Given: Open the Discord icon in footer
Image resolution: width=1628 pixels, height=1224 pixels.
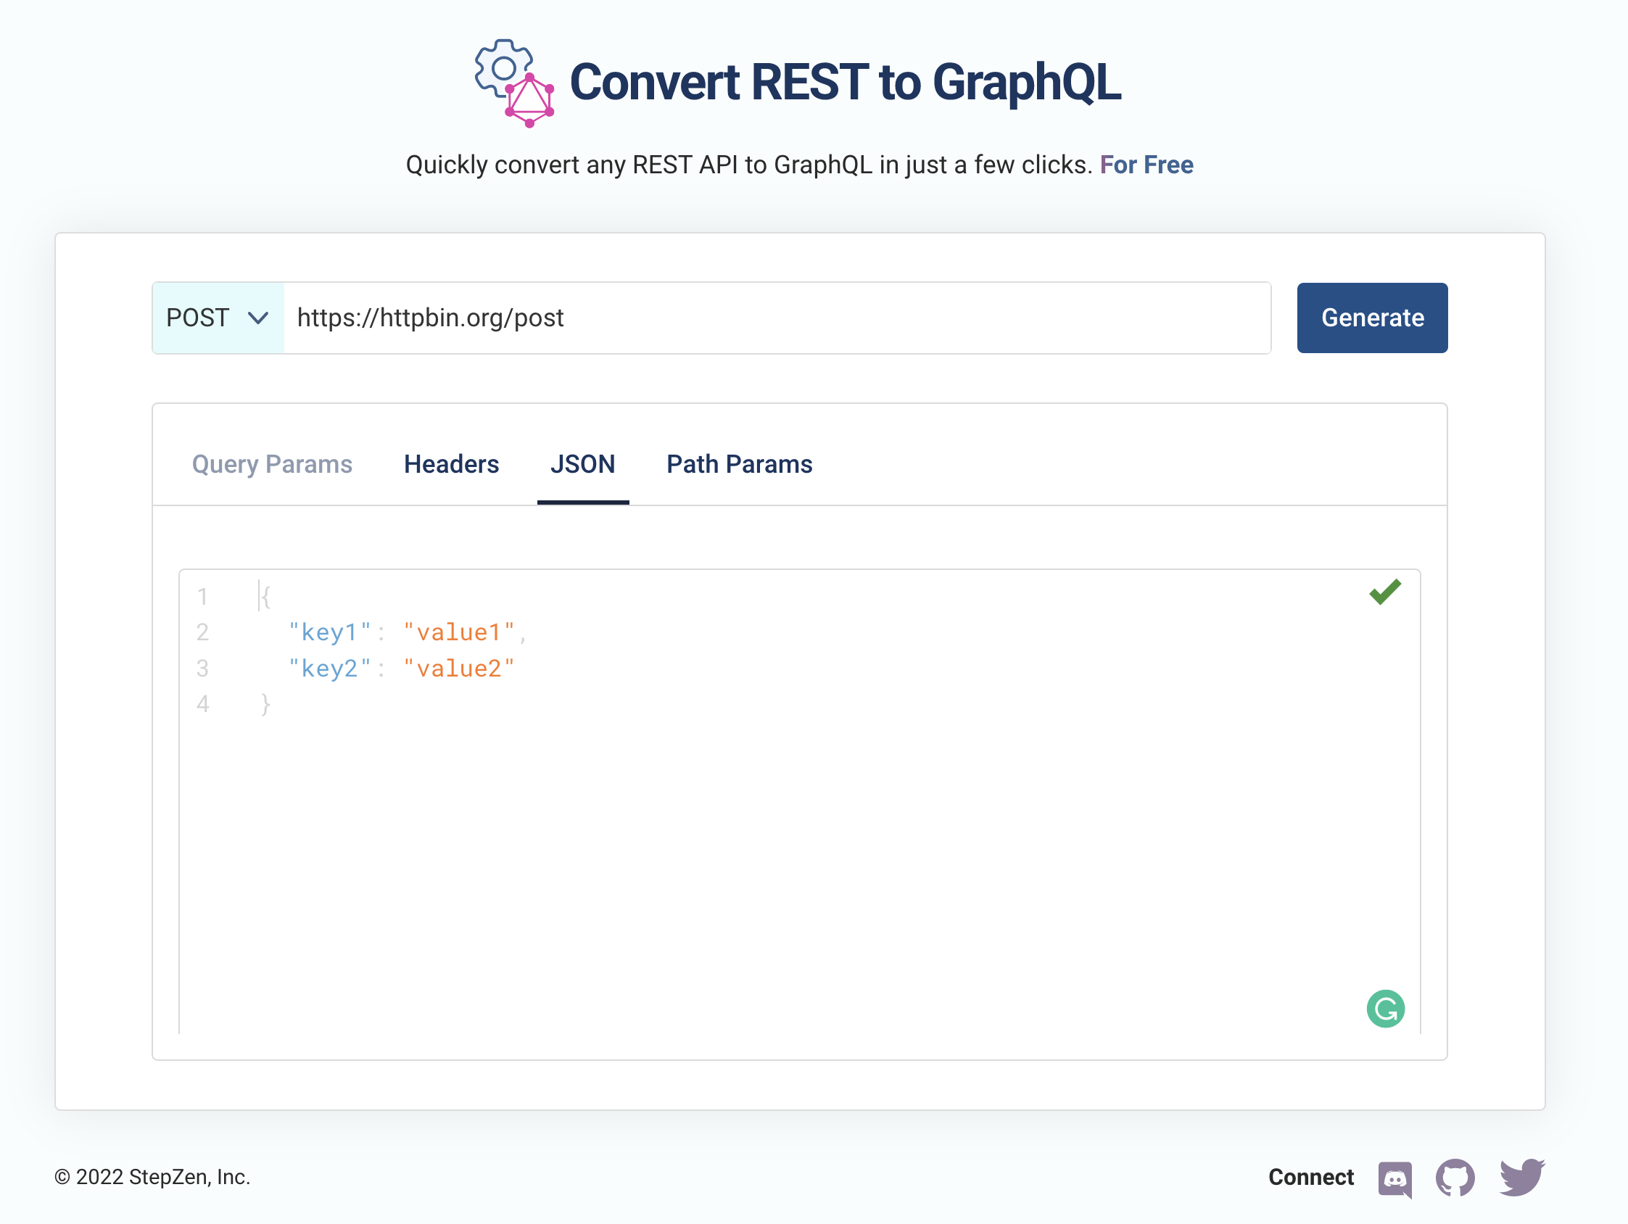Looking at the screenshot, I should (x=1394, y=1179).
